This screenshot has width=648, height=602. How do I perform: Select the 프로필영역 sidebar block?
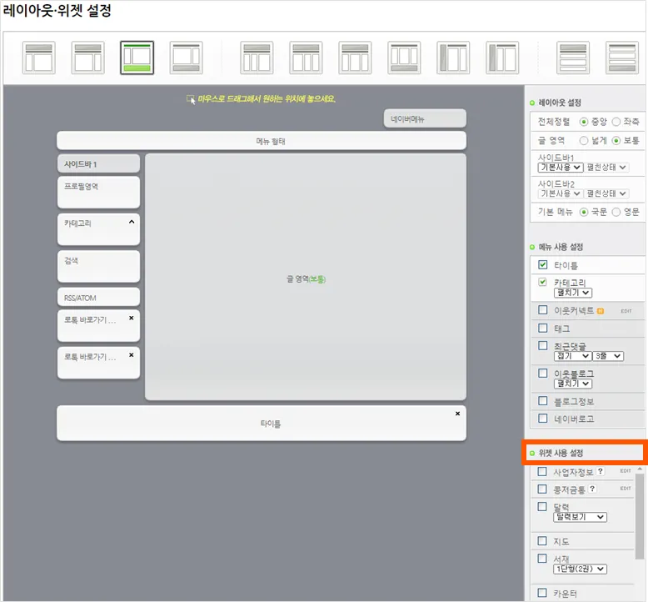98,193
